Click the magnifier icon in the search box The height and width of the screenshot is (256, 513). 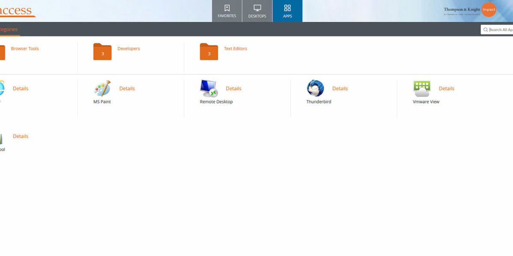click(x=486, y=29)
